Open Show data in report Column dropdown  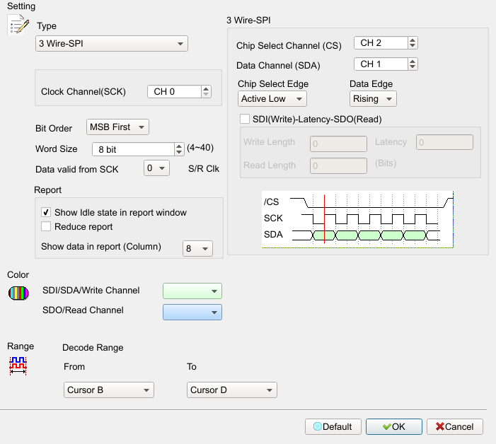tap(197, 248)
